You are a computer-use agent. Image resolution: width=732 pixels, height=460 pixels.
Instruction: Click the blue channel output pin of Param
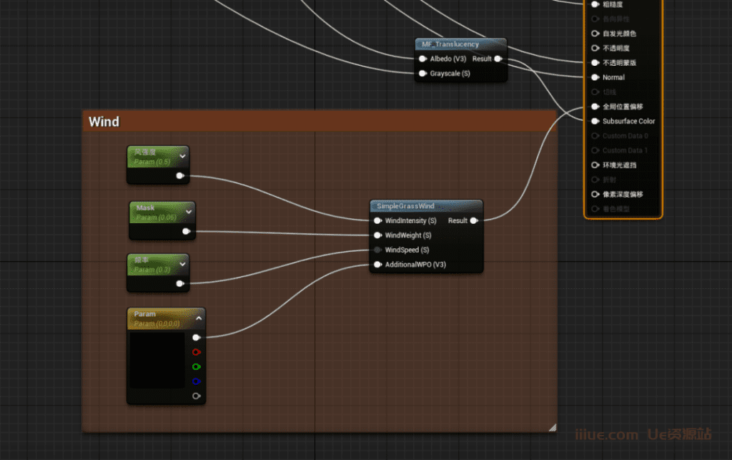coord(197,381)
